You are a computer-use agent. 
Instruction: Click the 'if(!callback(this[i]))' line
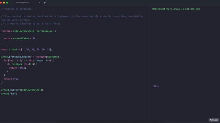(x=22, y=64)
